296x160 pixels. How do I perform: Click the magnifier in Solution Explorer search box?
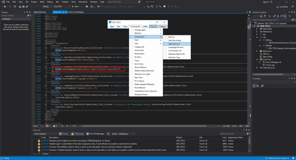tap(292, 20)
